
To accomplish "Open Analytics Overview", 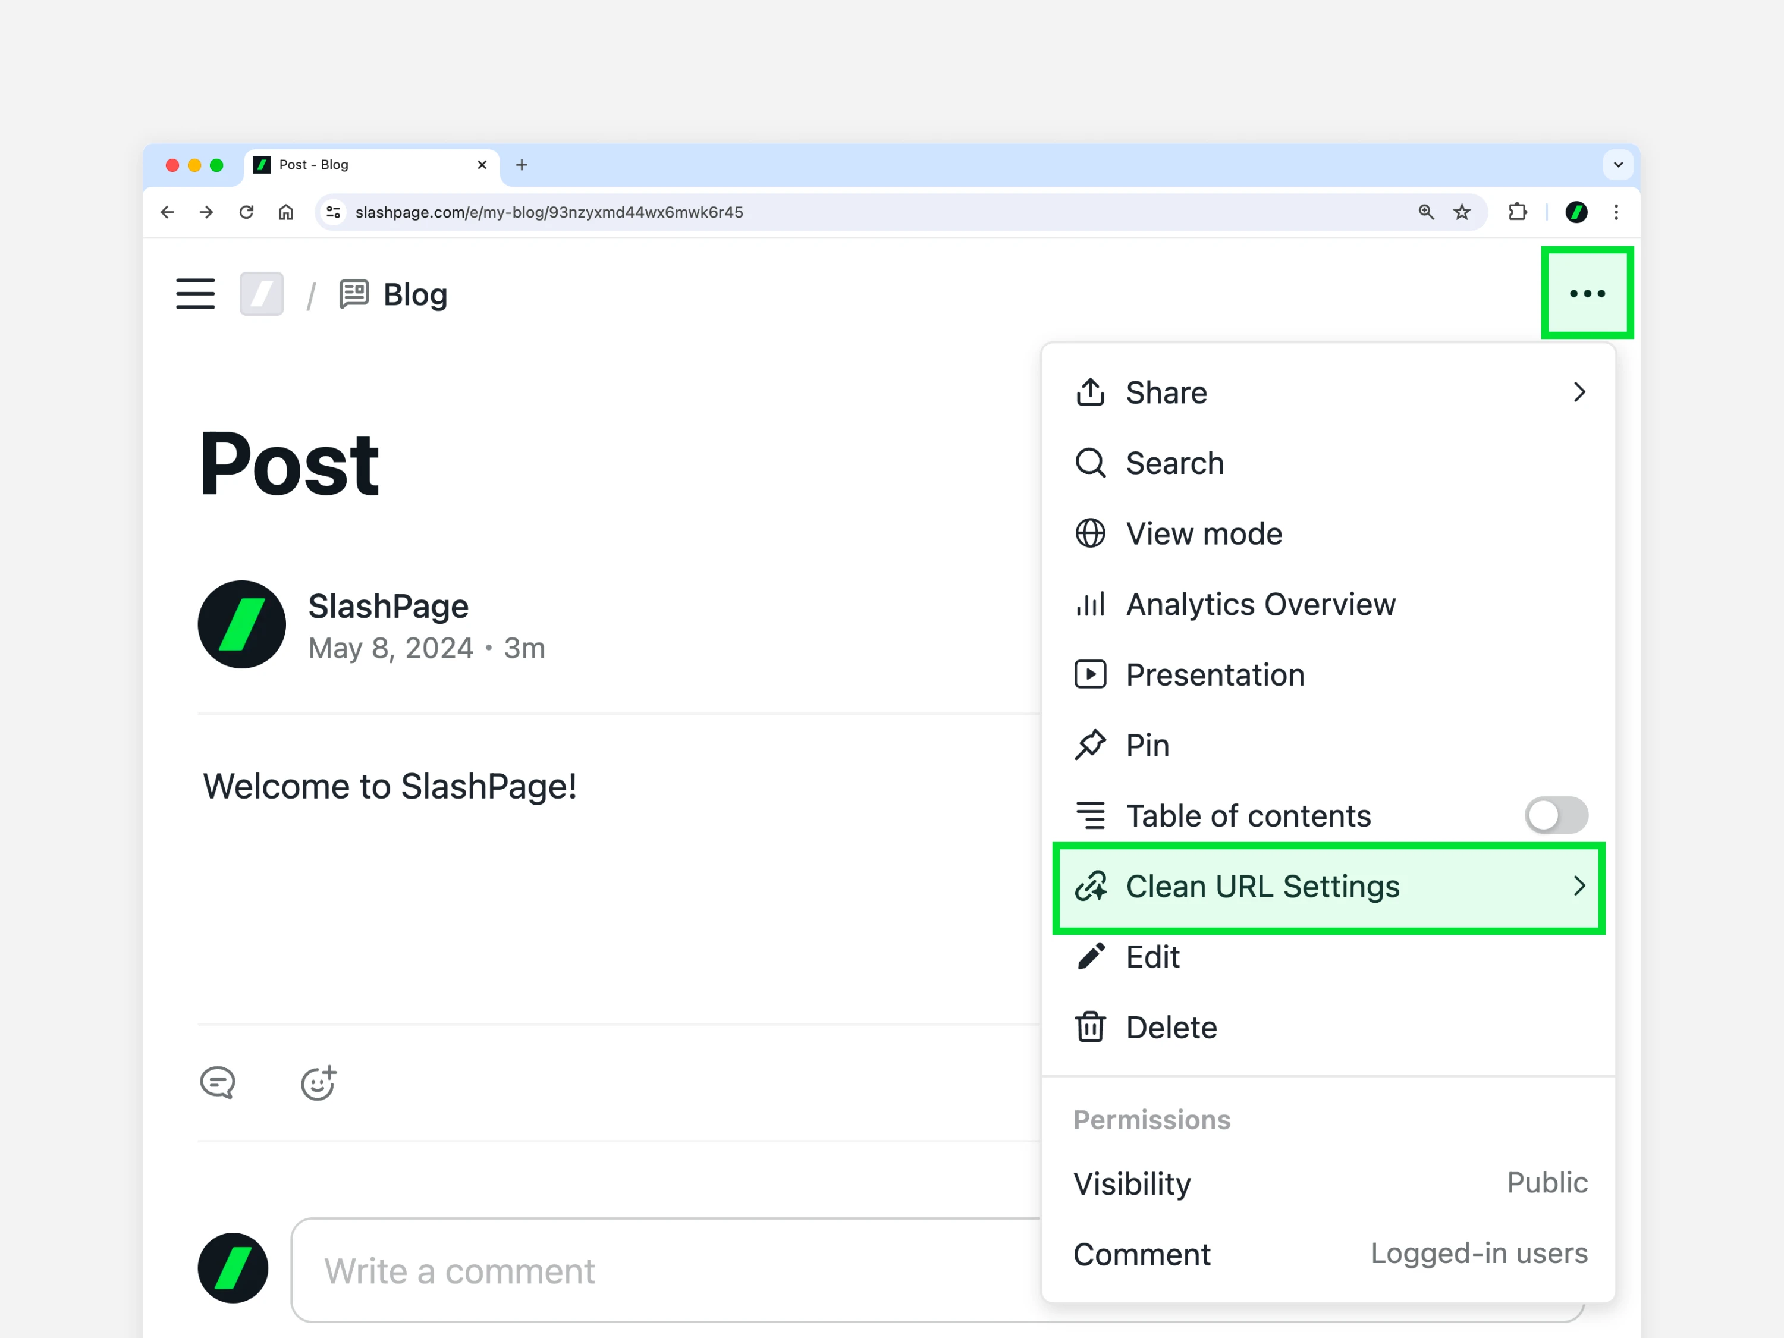I will point(1328,604).
